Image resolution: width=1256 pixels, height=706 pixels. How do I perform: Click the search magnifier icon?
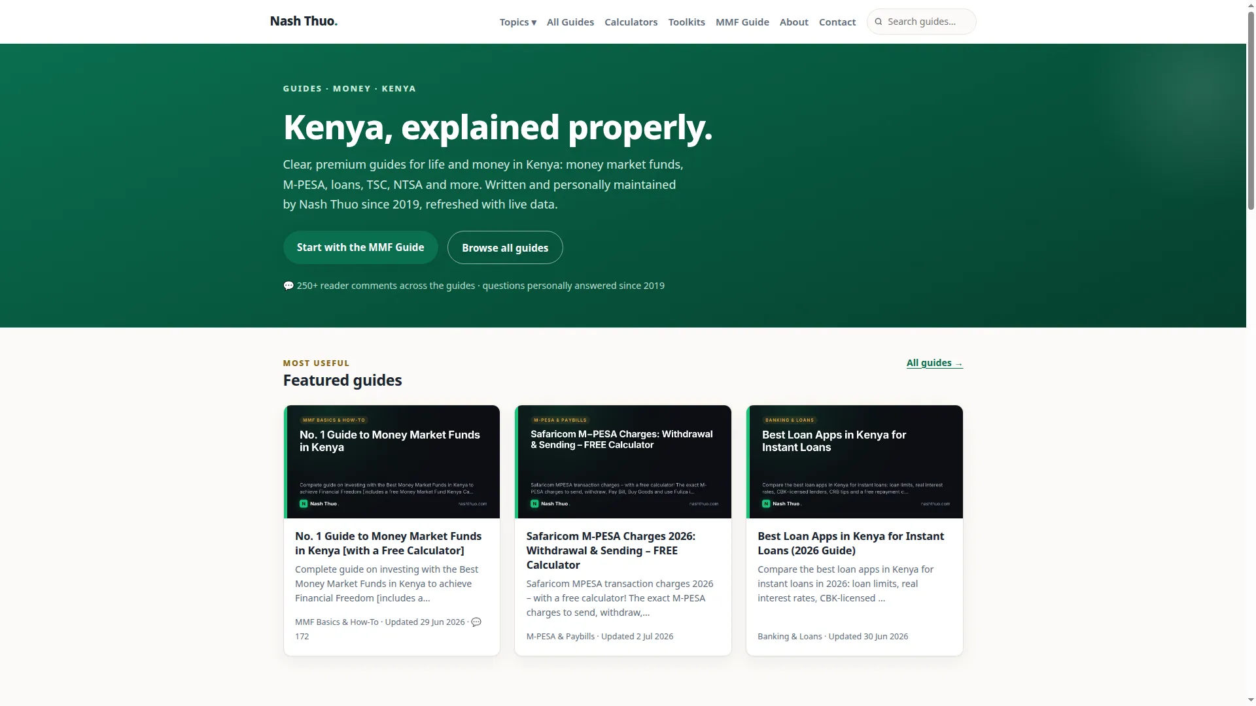879,22
